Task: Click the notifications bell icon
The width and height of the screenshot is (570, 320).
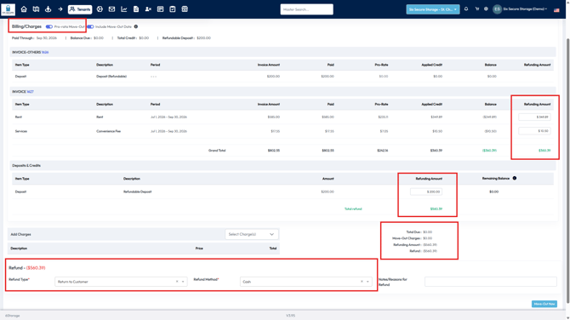Action: pyautogui.click(x=466, y=9)
